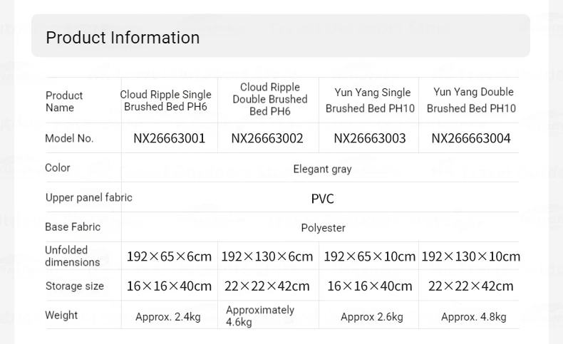Click the 22×22×42cm storage size for PH10
The width and height of the screenshot is (563, 344).
471,286
